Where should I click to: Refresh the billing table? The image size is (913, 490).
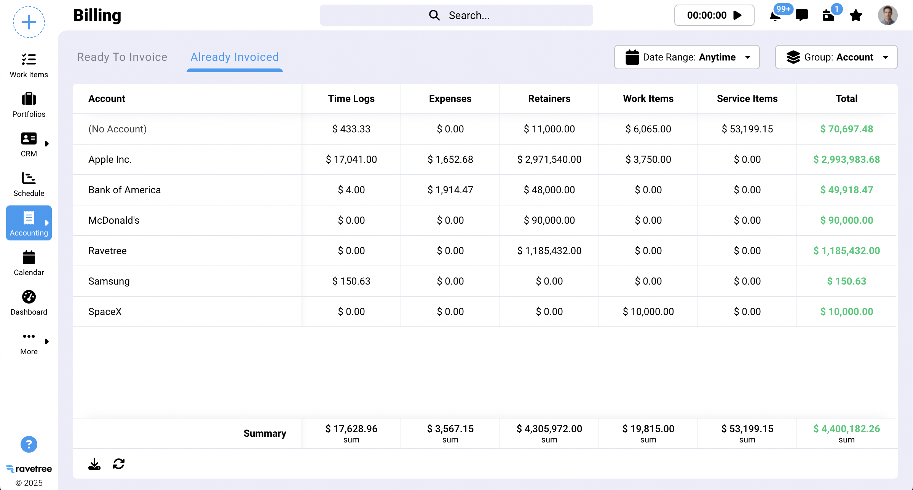pyautogui.click(x=119, y=464)
